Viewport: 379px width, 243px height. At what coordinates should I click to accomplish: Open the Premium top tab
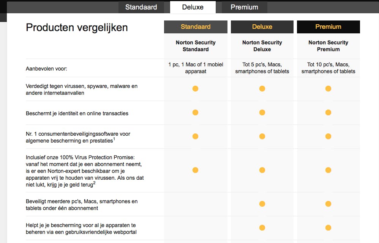click(x=244, y=7)
